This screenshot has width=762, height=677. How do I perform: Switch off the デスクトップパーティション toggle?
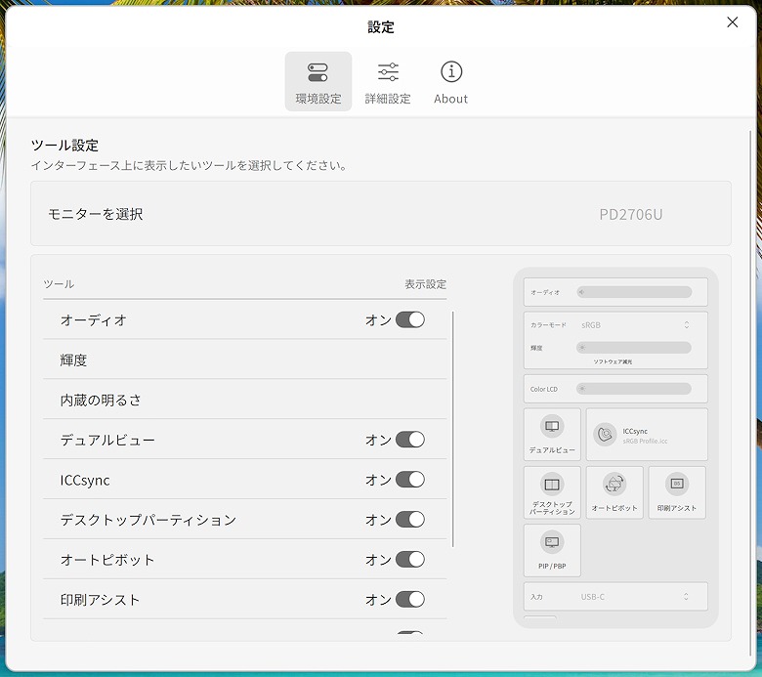click(x=410, y=520)
